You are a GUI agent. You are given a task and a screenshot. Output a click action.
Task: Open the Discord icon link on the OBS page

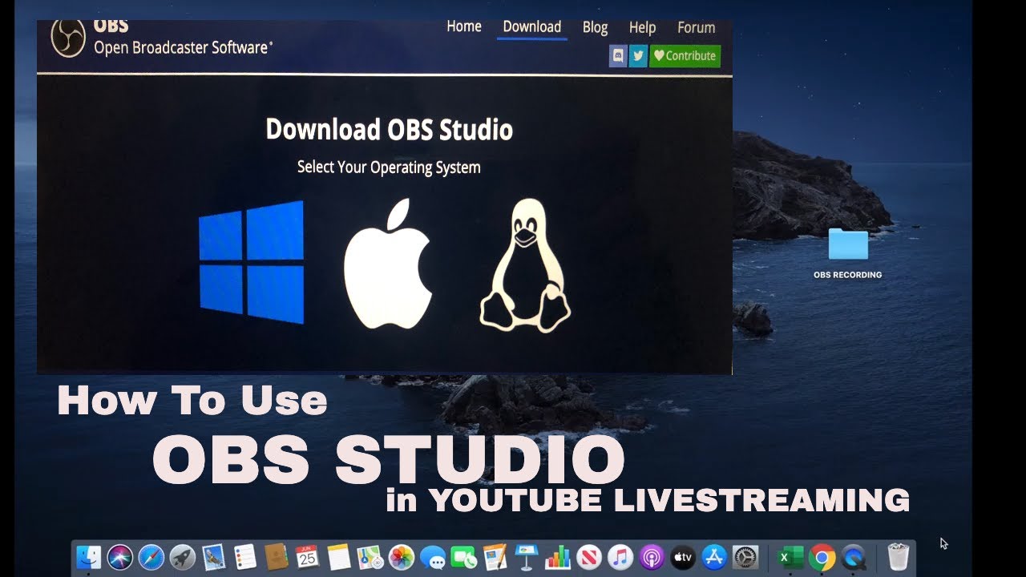click(x=618, y=56)
